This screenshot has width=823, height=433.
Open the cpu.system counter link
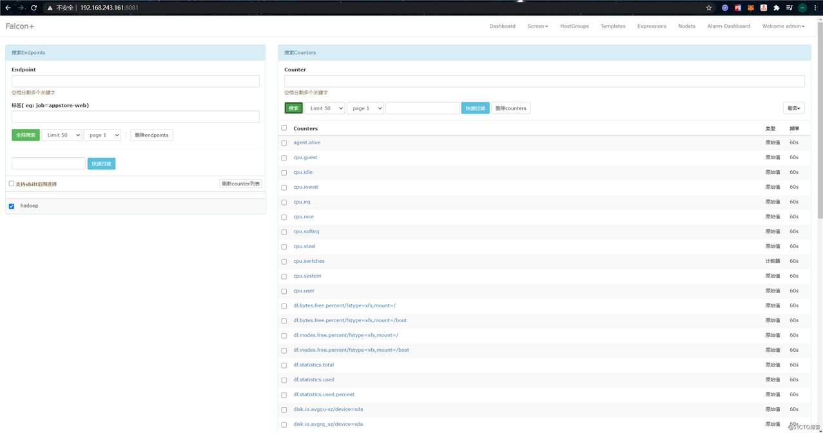tap(307, 276)
